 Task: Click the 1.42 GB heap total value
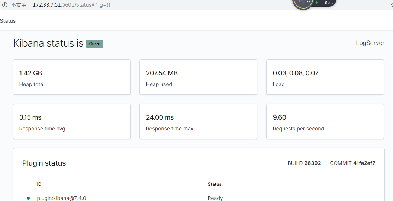pos(30,73)
